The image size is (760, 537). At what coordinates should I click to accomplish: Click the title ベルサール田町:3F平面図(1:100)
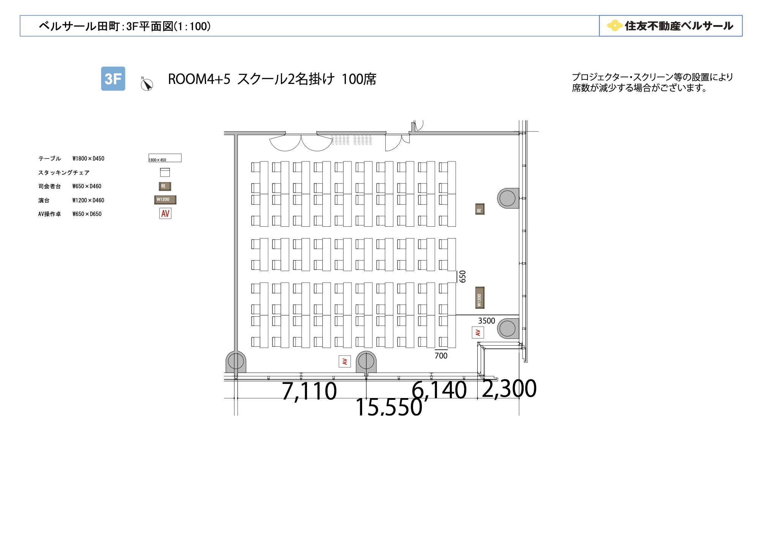125,26
